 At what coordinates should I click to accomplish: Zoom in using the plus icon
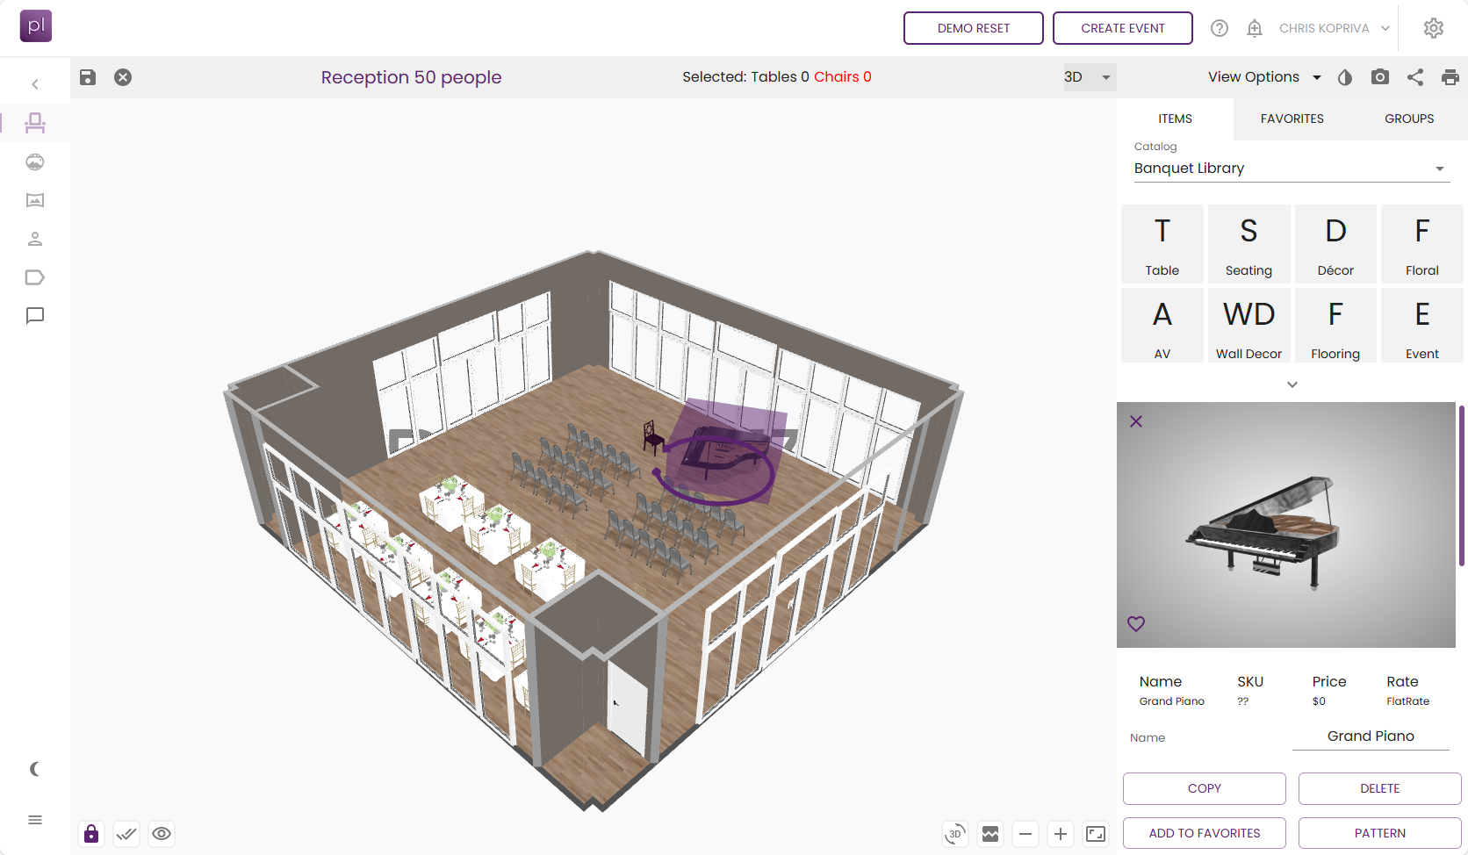point(1060,834)
